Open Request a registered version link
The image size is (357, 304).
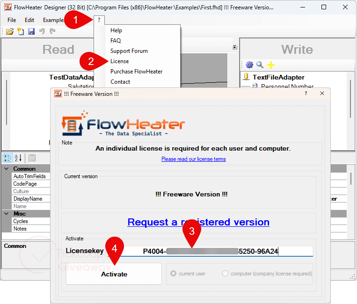pyautogui.click(x=198, y=222)
